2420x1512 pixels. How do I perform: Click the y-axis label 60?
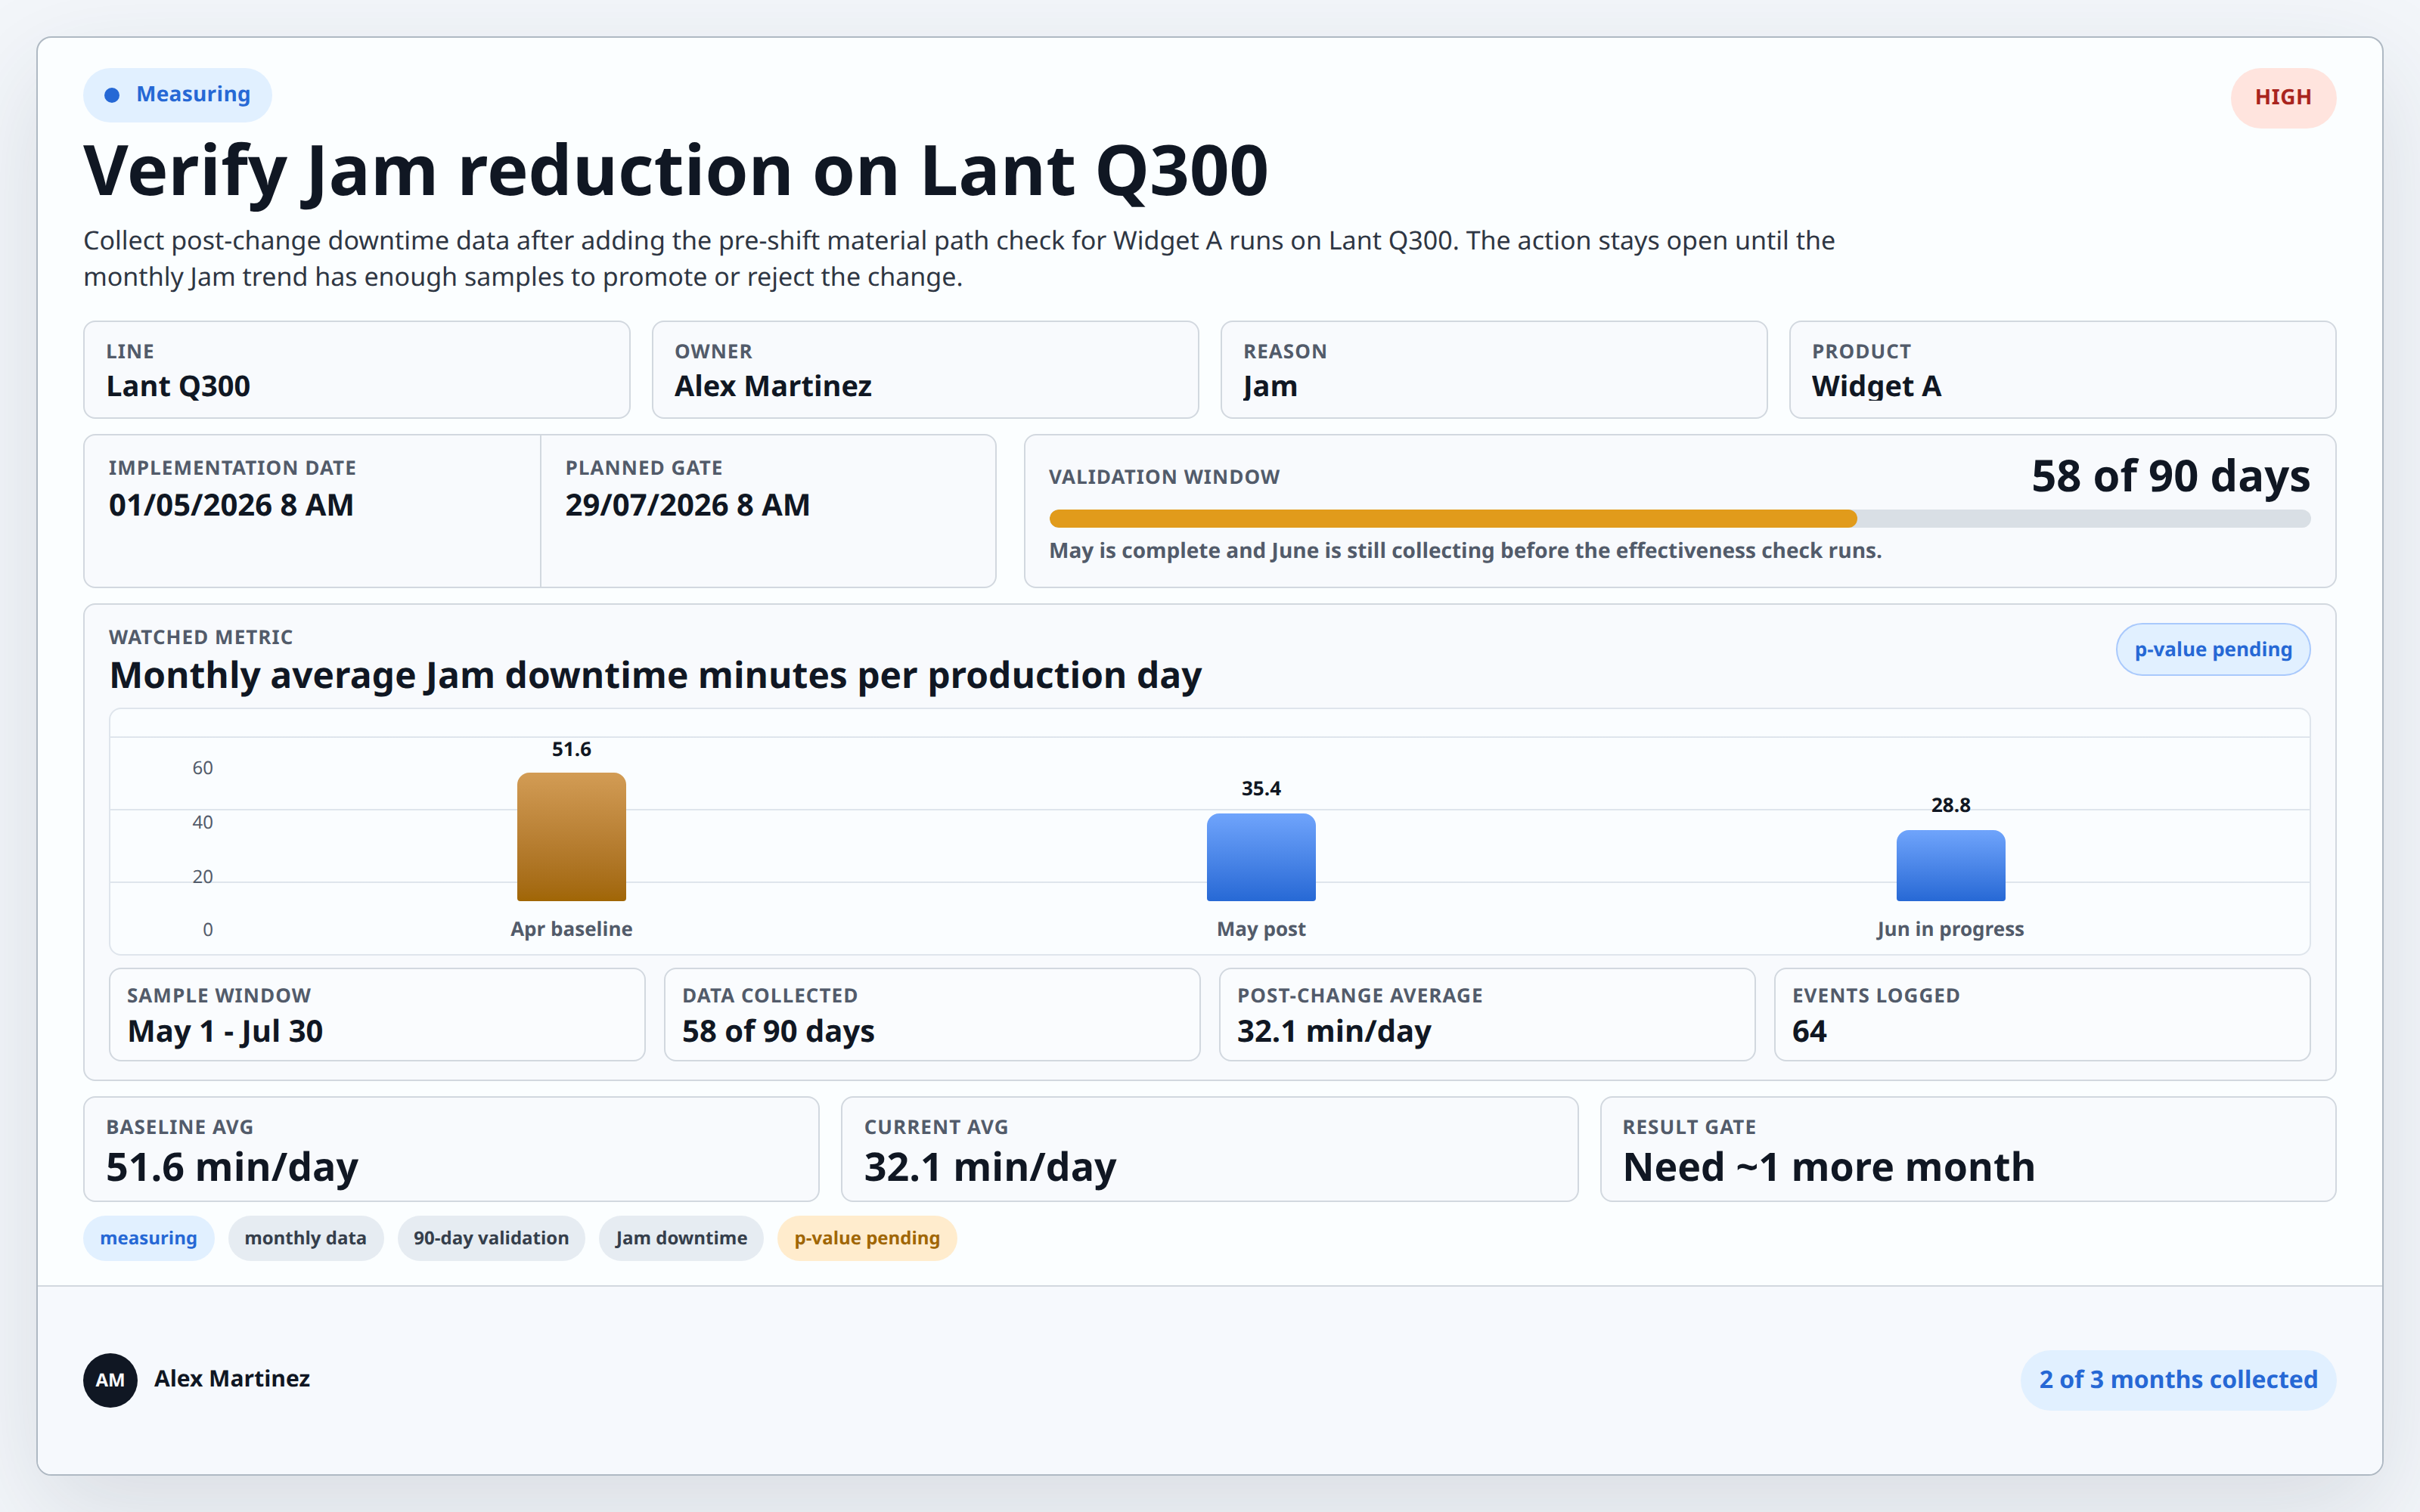(203, 768)
